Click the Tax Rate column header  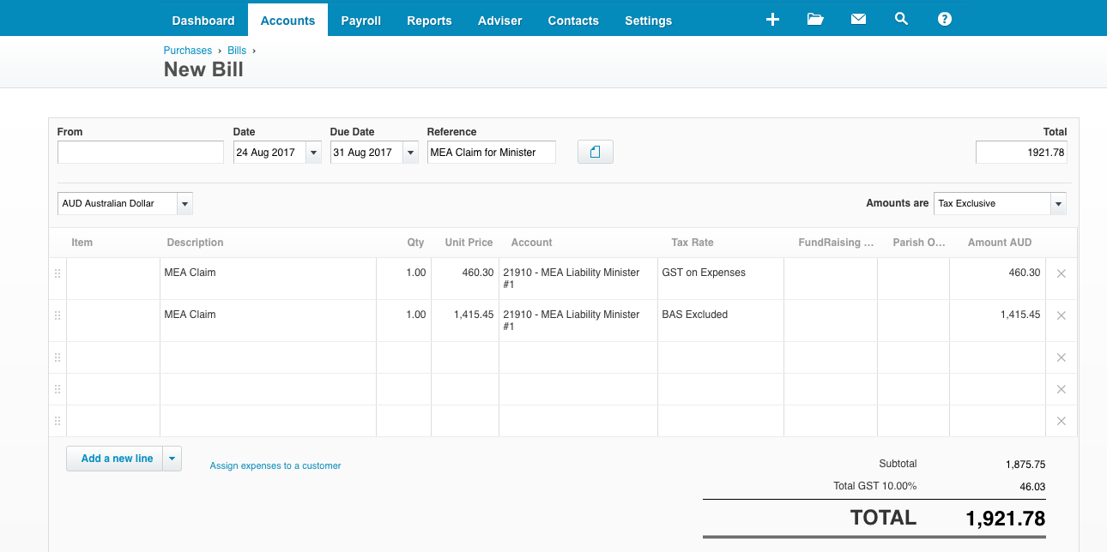click(693, 243)
